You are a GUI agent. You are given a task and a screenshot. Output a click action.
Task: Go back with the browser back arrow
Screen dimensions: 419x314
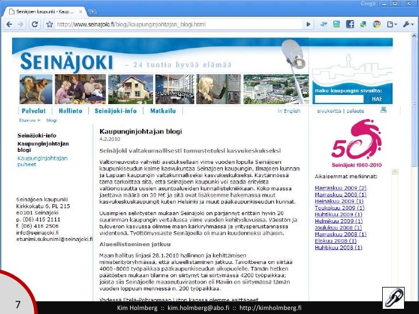coord(9,24)
